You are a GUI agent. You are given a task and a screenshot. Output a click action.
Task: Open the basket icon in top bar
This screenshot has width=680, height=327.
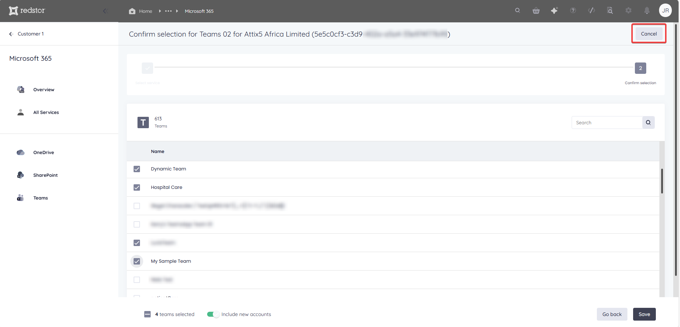tap(536, 11)
